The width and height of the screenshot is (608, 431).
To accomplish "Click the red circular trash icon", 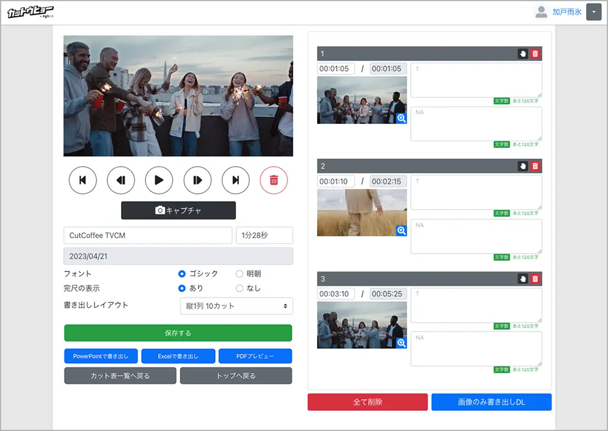I will (x=274, y=180).
